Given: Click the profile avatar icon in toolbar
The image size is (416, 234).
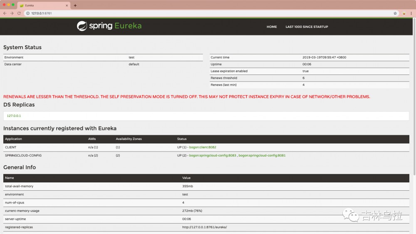Looking at the screenshot, I should (404, 13).
